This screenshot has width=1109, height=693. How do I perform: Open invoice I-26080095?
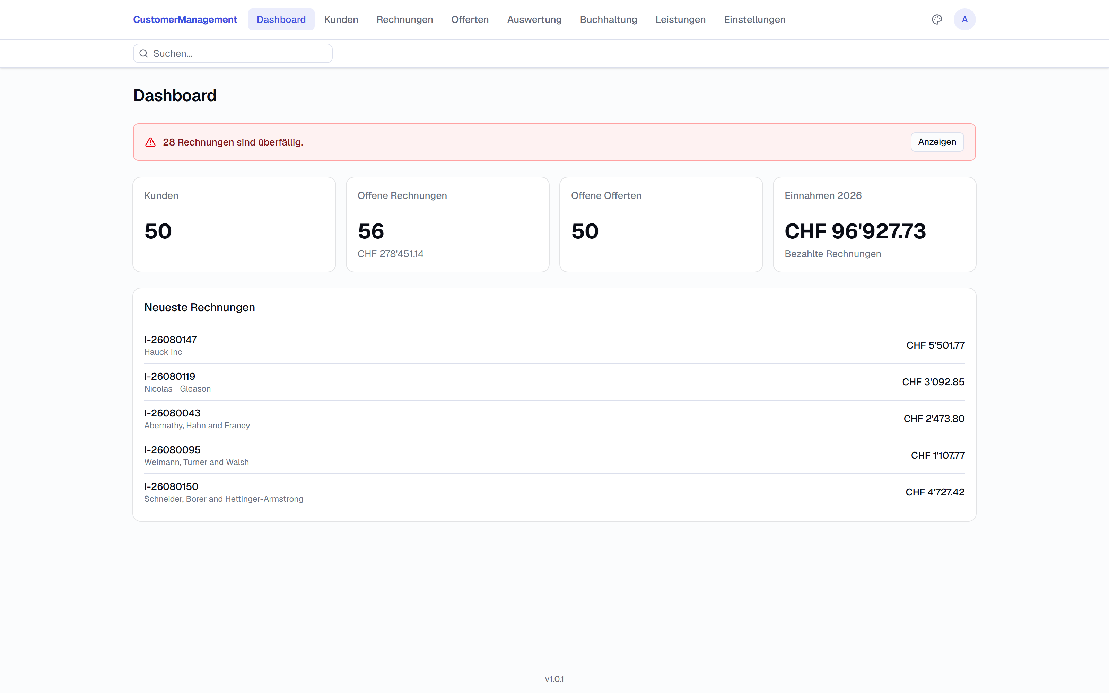tap(554, 455)
